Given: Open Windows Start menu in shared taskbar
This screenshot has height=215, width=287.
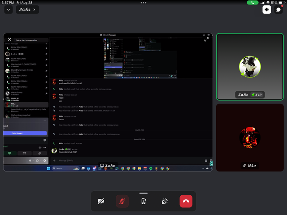Looking at the screenshot, I should (48, 168).
